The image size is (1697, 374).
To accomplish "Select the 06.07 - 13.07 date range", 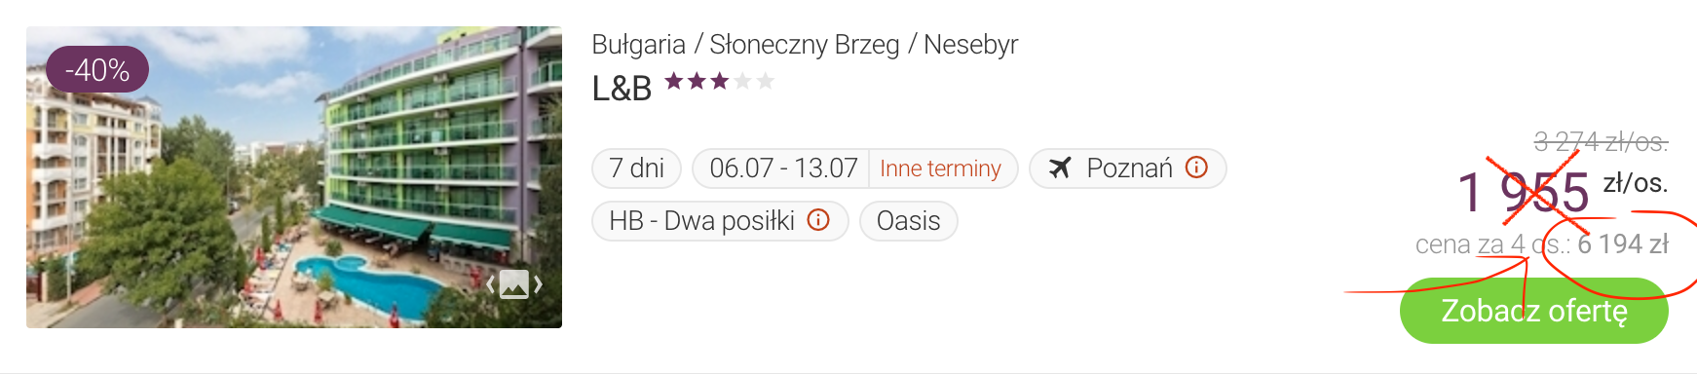I will click(783, 168).
